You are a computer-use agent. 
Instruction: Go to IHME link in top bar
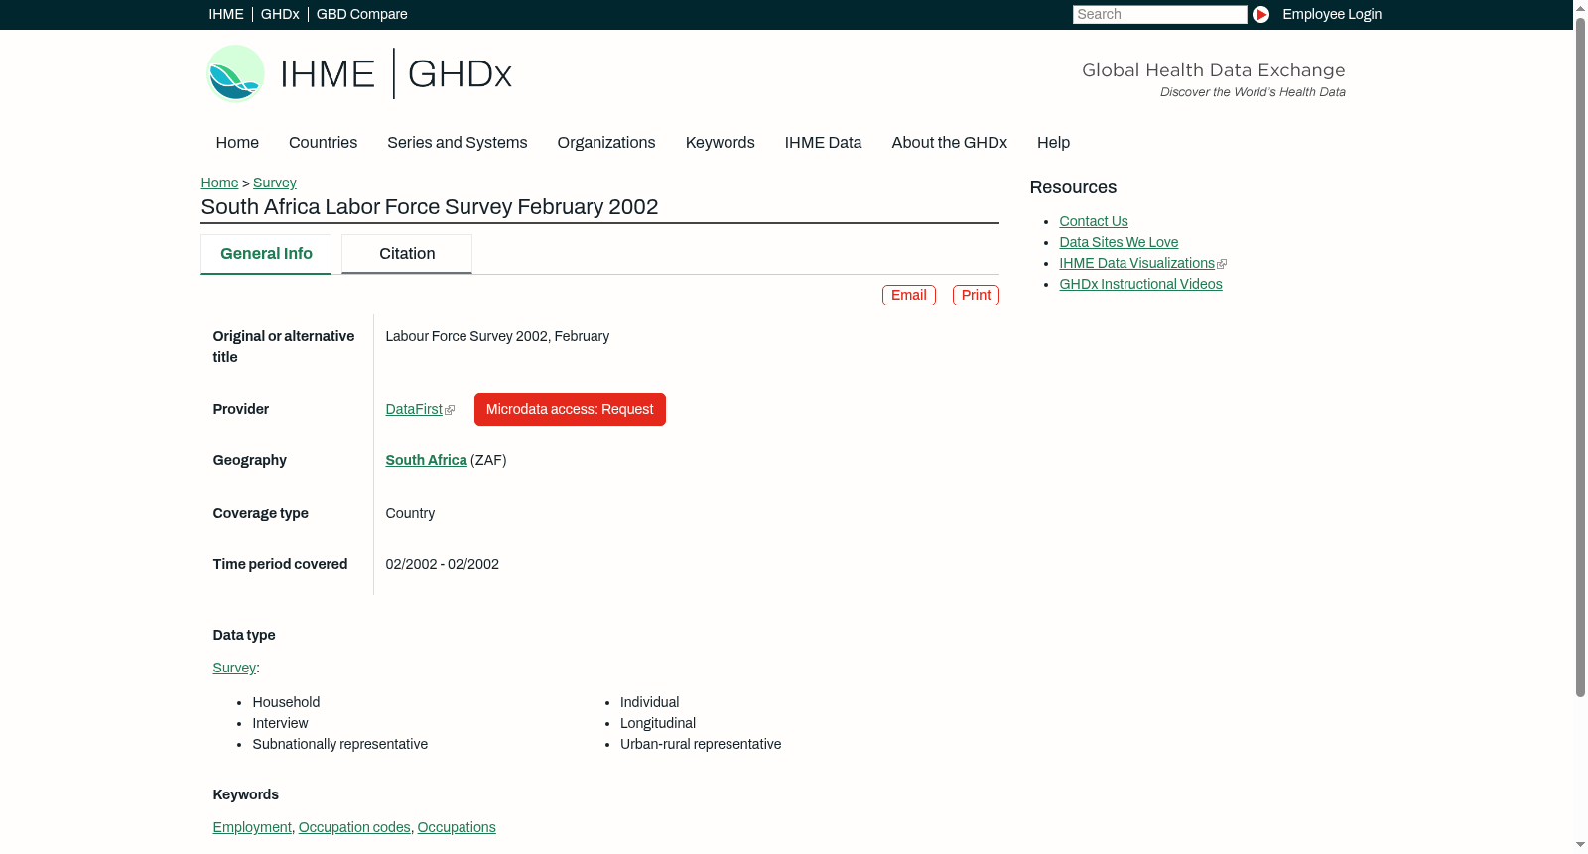[226, 14]
